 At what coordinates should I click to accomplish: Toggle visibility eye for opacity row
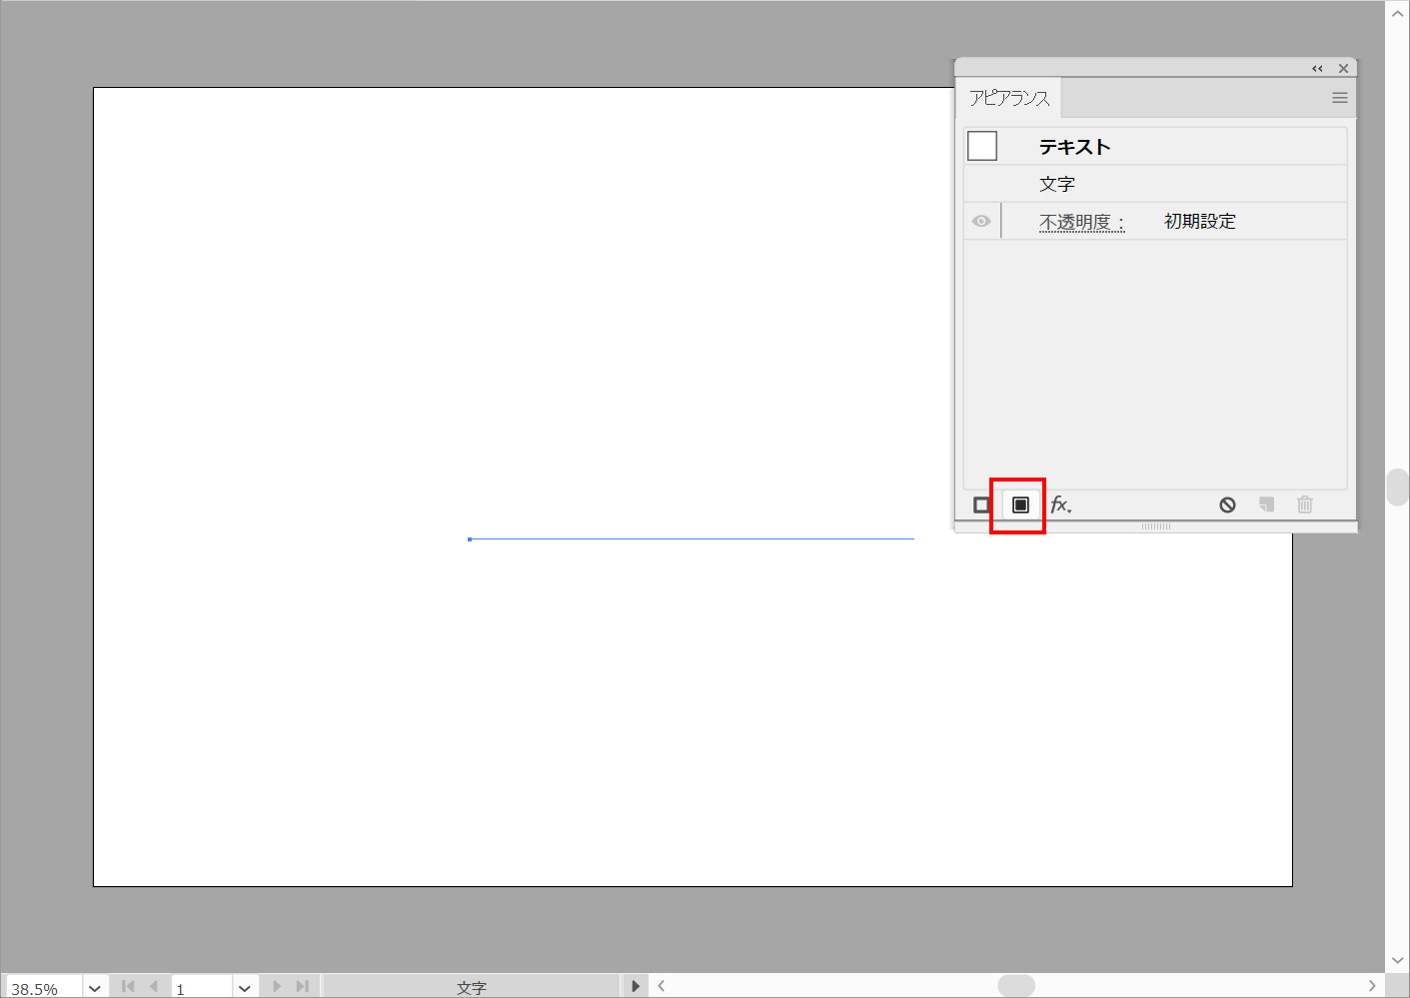pos(981,222)
